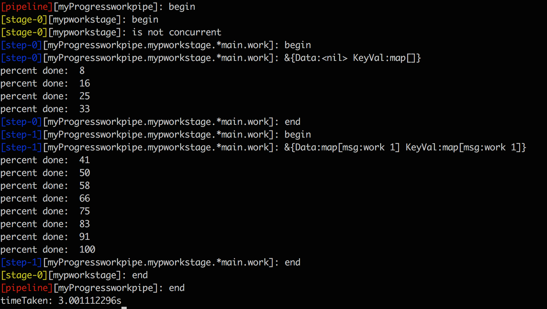Click the 'percent done: 83' line
The width and height of the screenshot is (547, 309).
tap(45, 224)
